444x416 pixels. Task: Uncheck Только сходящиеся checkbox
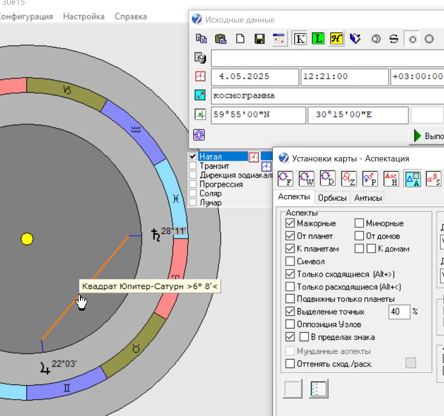(x=290, y=274)
